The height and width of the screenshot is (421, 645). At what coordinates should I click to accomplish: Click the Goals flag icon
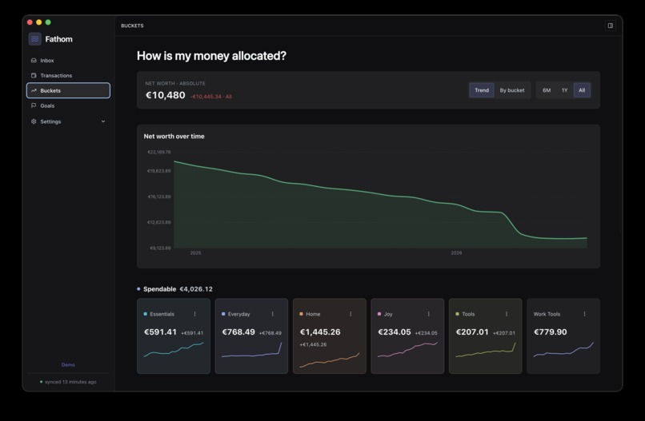(x=34, y=105)
